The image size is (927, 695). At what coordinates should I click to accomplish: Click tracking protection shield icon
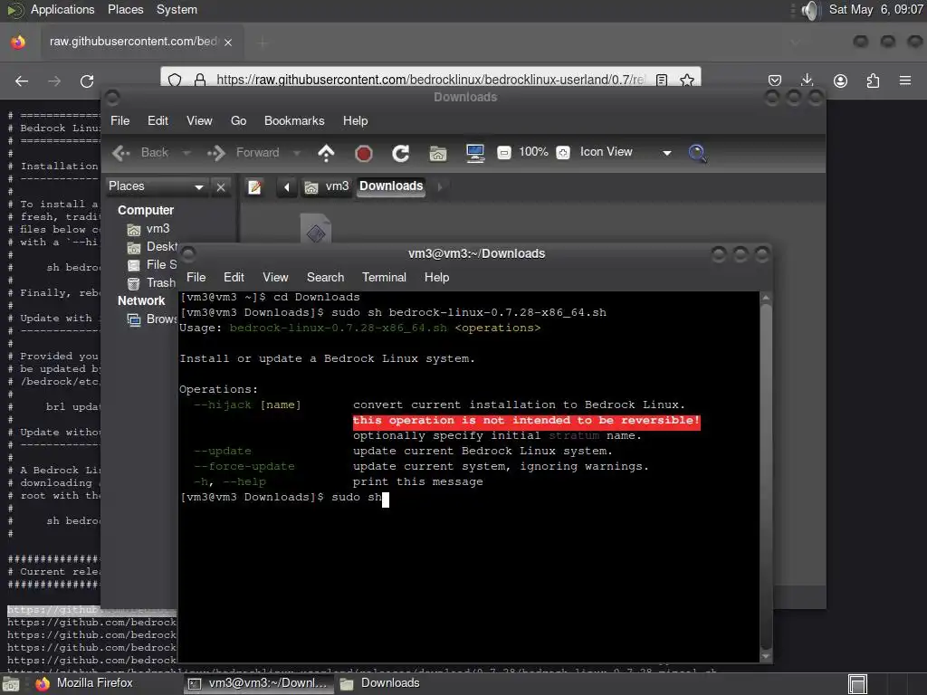point(175,80)
